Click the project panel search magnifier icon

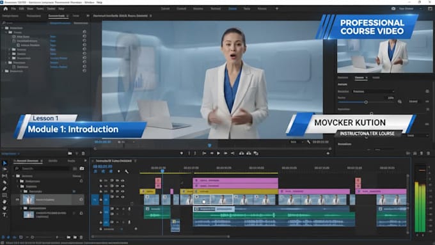tap(17, 168)
